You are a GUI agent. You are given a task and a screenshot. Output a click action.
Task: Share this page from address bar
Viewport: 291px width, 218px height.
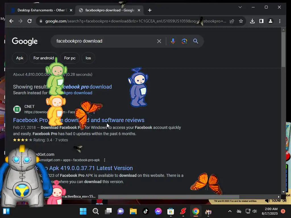(232, 21)
